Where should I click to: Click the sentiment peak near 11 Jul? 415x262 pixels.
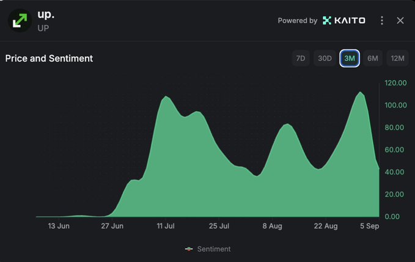tap(166, 96)
